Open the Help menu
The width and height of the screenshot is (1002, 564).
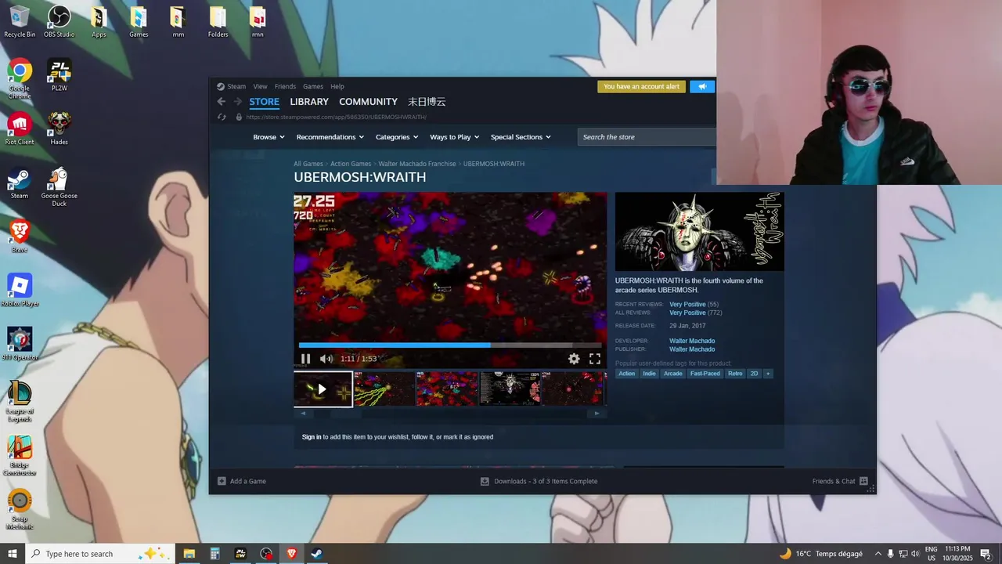(337, 86)
